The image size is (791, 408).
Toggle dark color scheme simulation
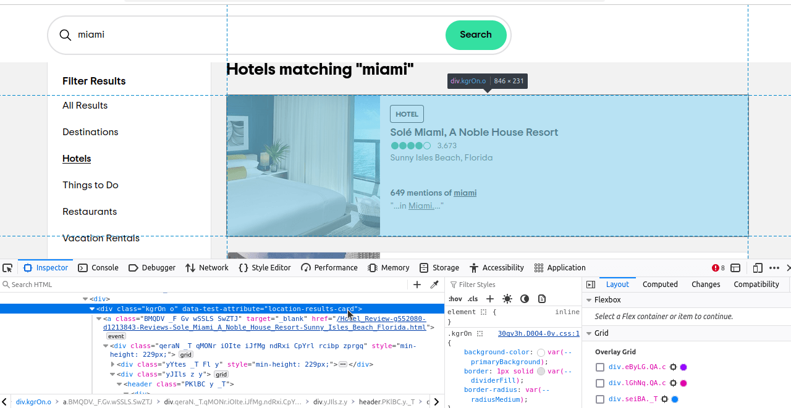point(525,299)
